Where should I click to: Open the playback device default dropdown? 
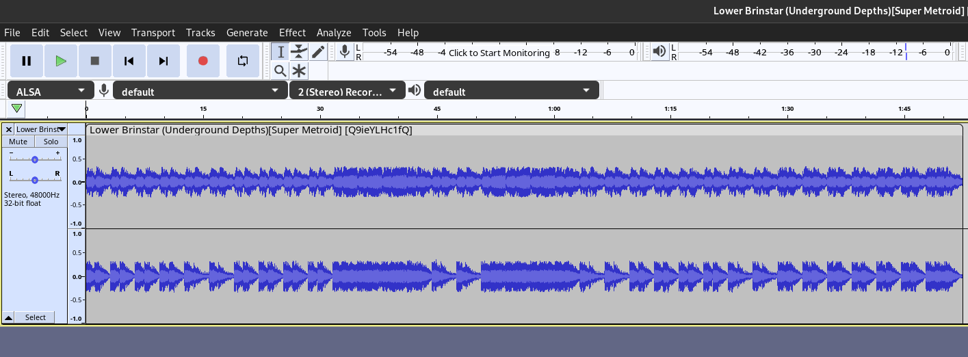pyautogui.click(x=512, y=91)
